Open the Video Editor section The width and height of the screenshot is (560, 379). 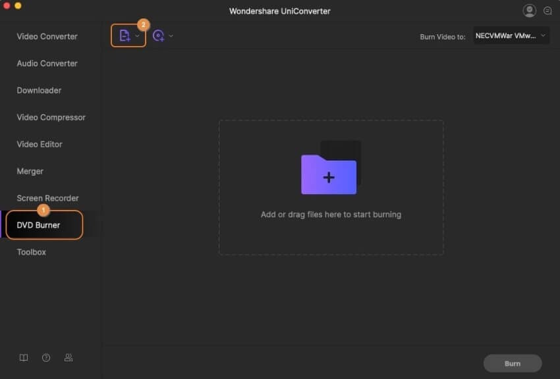pyautogui.click(x=40, y=144)
